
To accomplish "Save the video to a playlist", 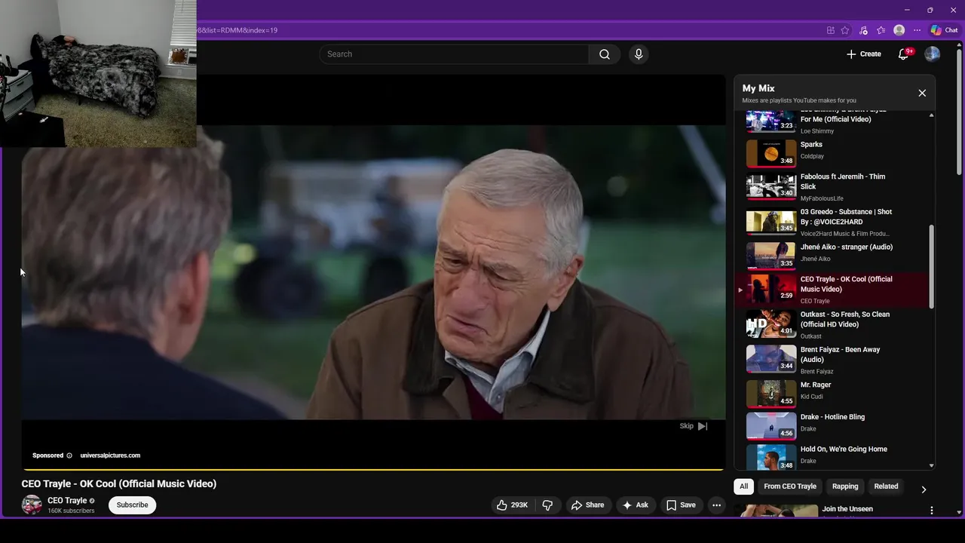I will pyautogui.click(x=681, y=505).
